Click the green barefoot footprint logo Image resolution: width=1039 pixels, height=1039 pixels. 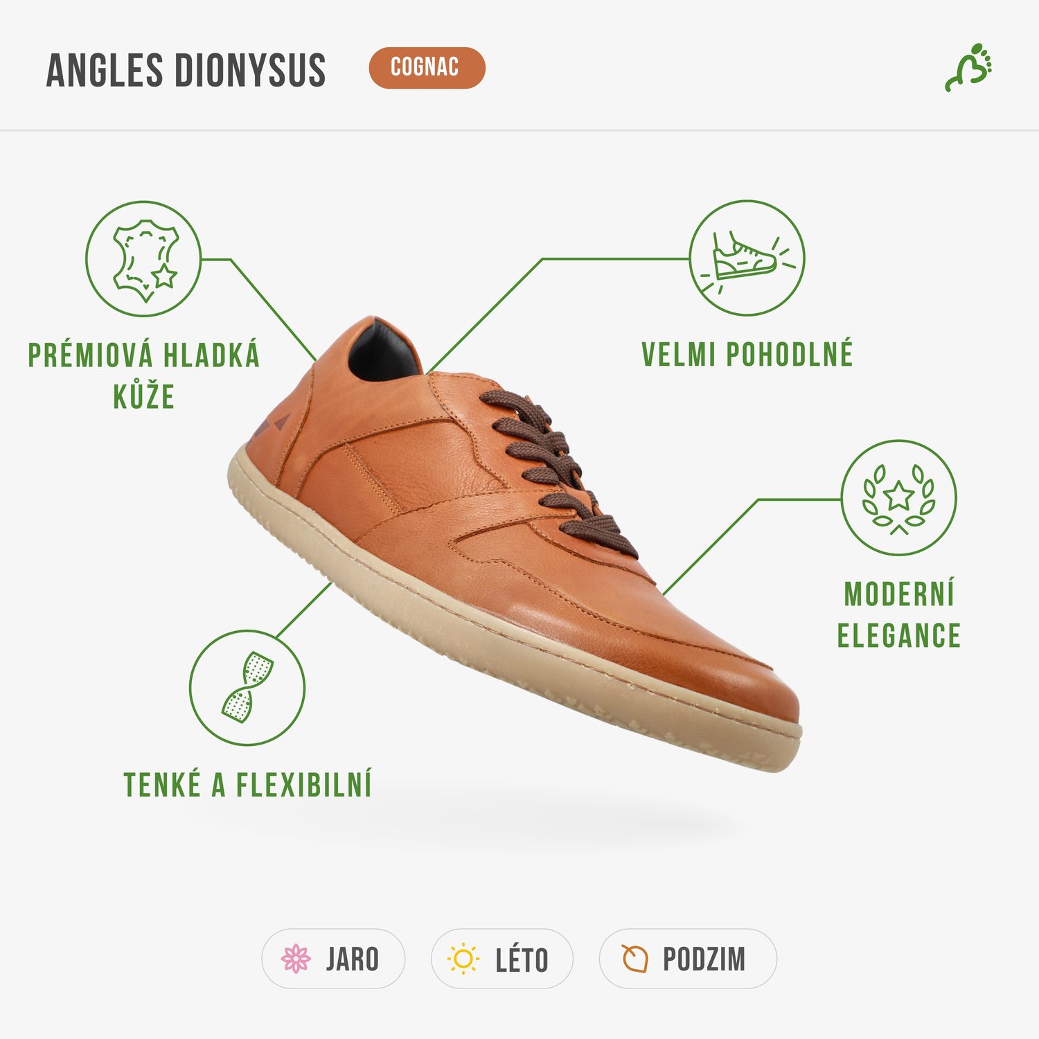pos(969,67)
